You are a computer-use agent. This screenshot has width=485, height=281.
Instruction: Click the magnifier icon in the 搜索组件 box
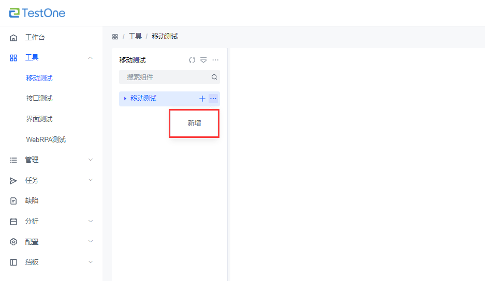coord(214,77)
